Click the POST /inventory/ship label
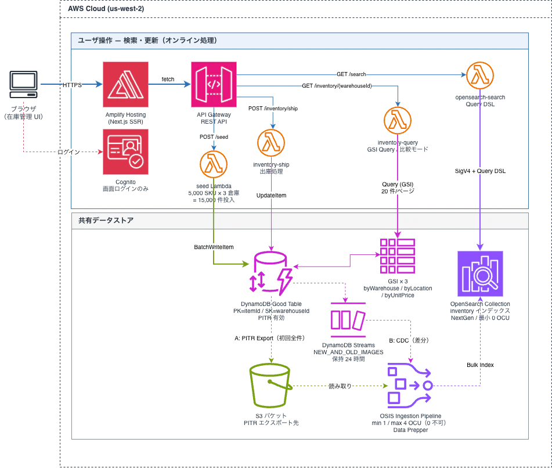The width and height of the screenshot is (552, 468). pyautogui.click(x=273, y=109)
